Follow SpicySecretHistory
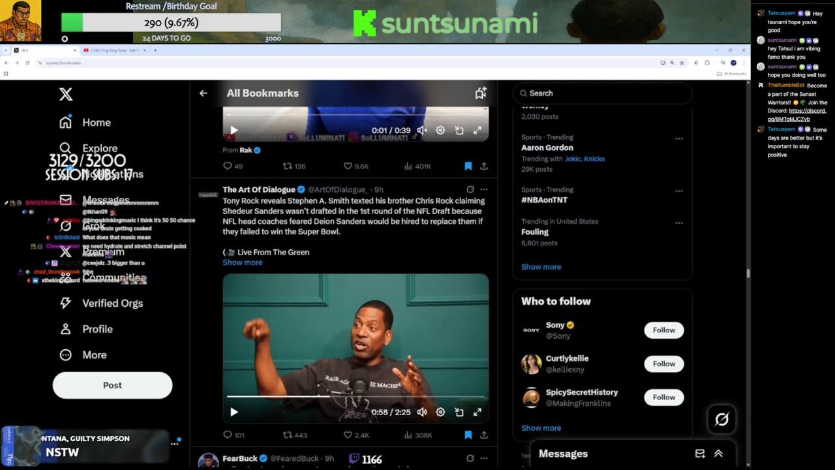 (x=664, y=397)
